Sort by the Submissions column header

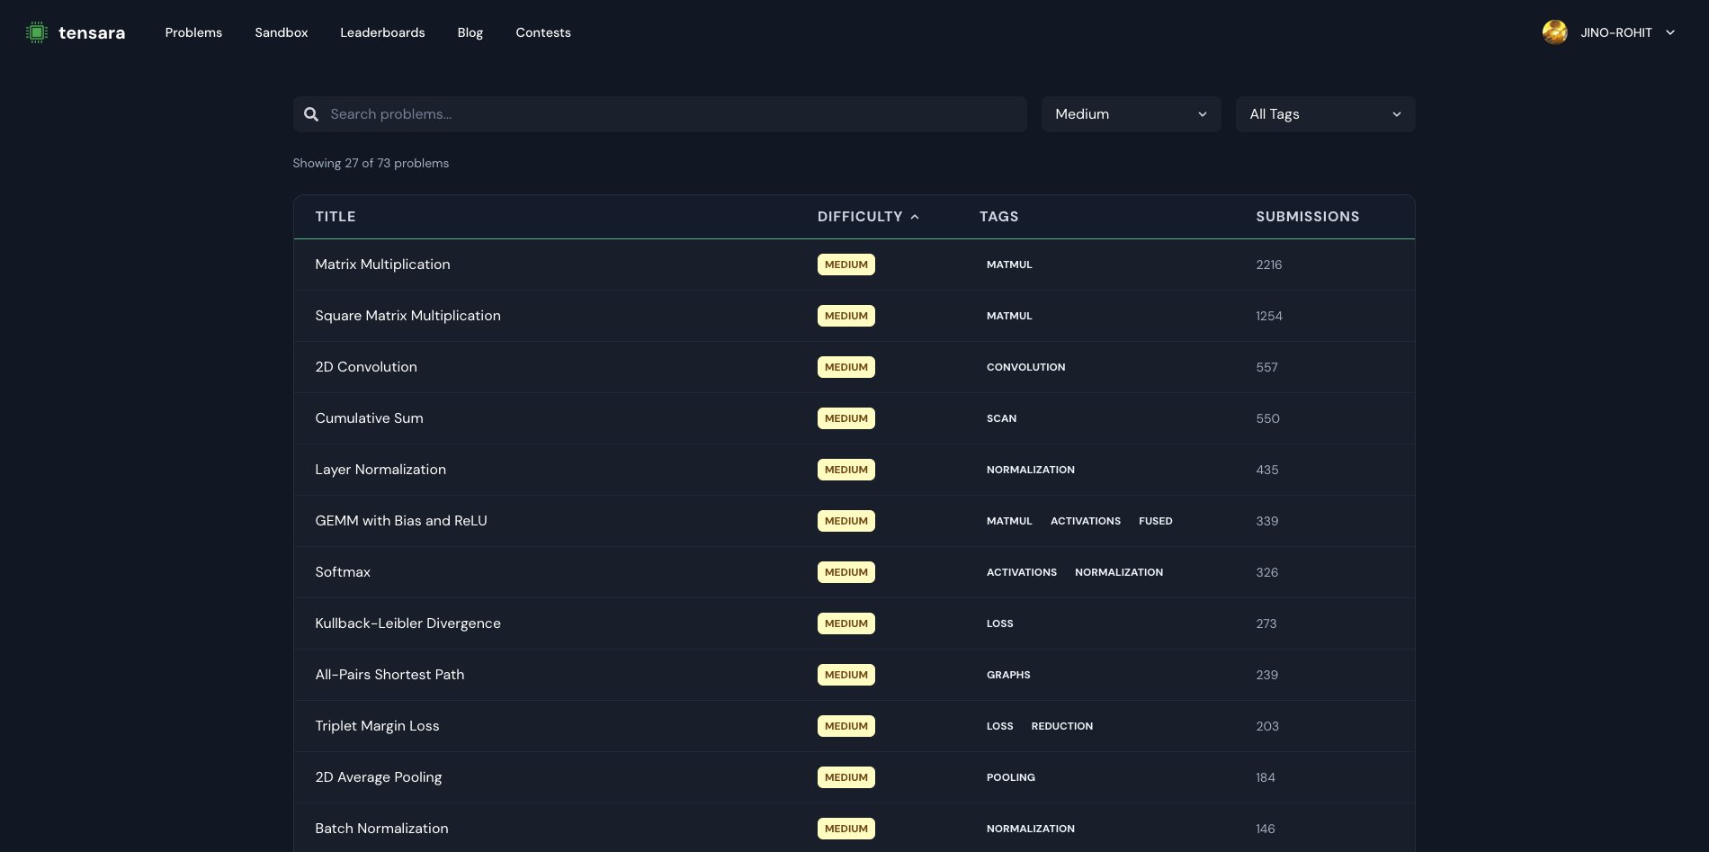(x=1307, y=217)
